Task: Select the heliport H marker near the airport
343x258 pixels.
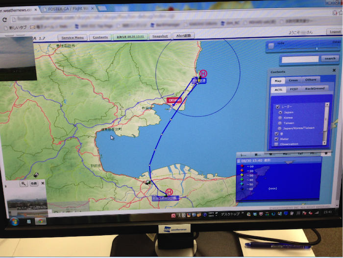Action: click(203, 73)
